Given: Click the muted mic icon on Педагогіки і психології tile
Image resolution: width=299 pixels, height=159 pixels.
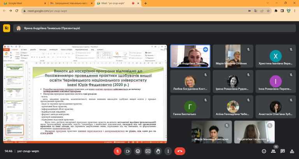Looking at the screenshot, I should pyautogui.click(x=270, y=125).
